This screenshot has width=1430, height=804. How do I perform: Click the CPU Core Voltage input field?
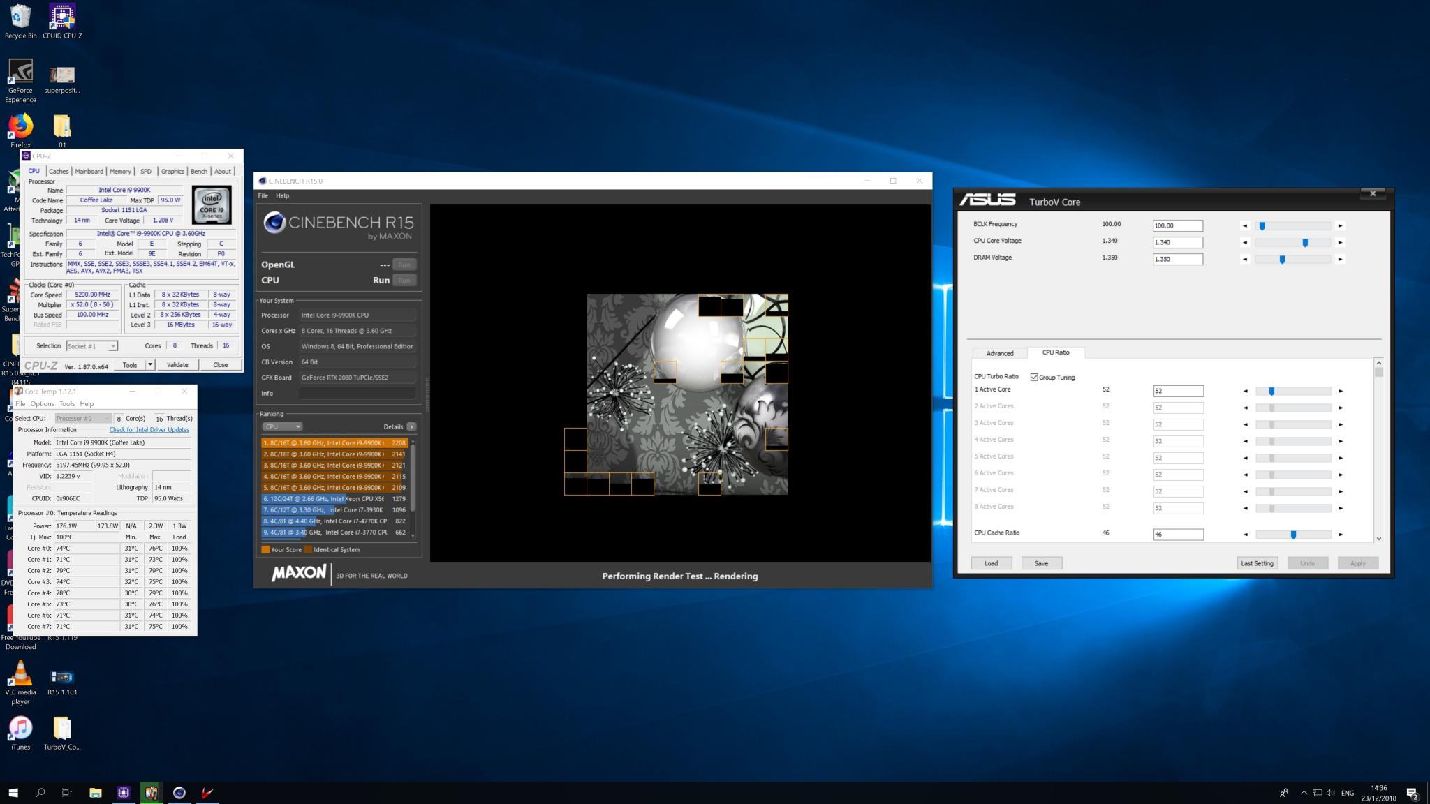click(1177, 242)
